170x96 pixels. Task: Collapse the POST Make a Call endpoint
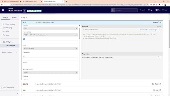pyautogui.click(x=92, y=22)
